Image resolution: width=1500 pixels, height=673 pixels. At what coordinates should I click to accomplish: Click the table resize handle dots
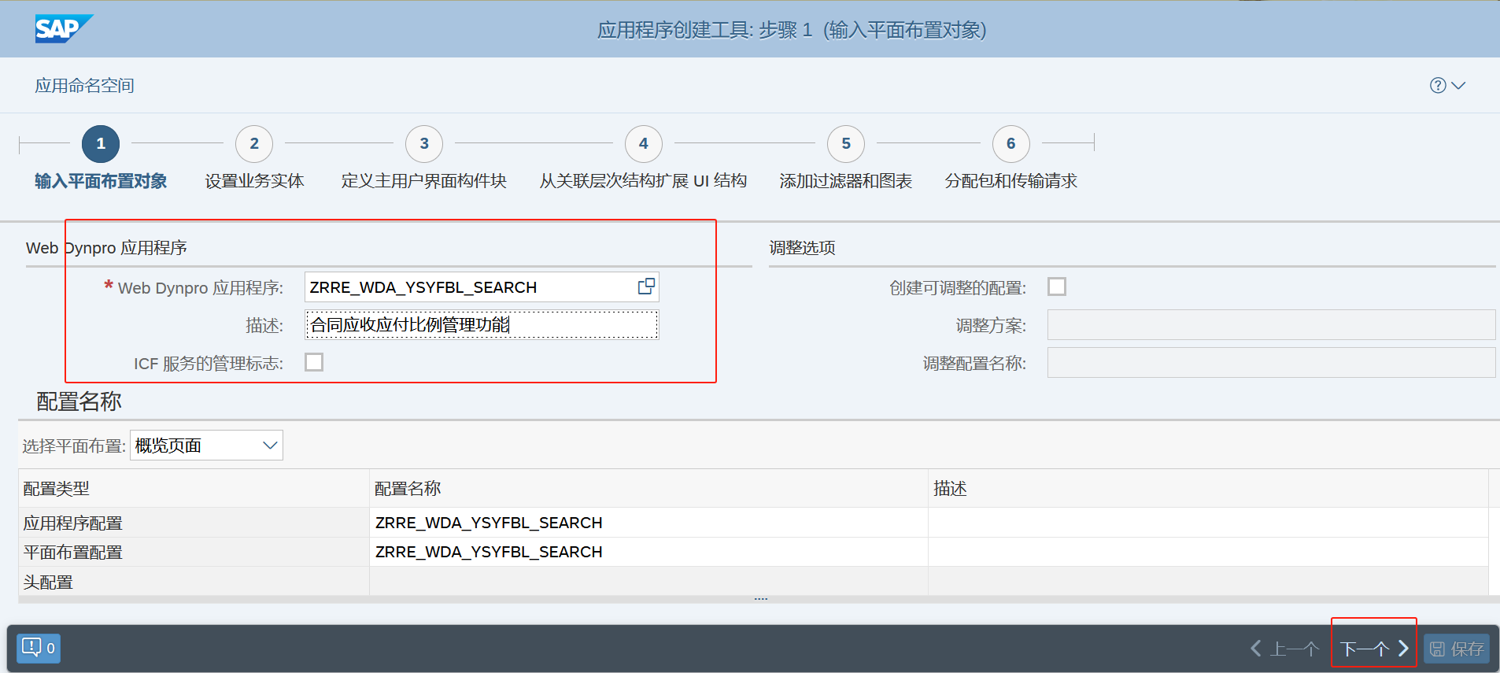[x=760, y=599]
